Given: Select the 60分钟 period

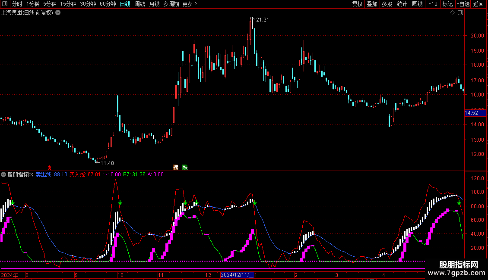Looking at the screenshot, I should click(x=108, y=4).
